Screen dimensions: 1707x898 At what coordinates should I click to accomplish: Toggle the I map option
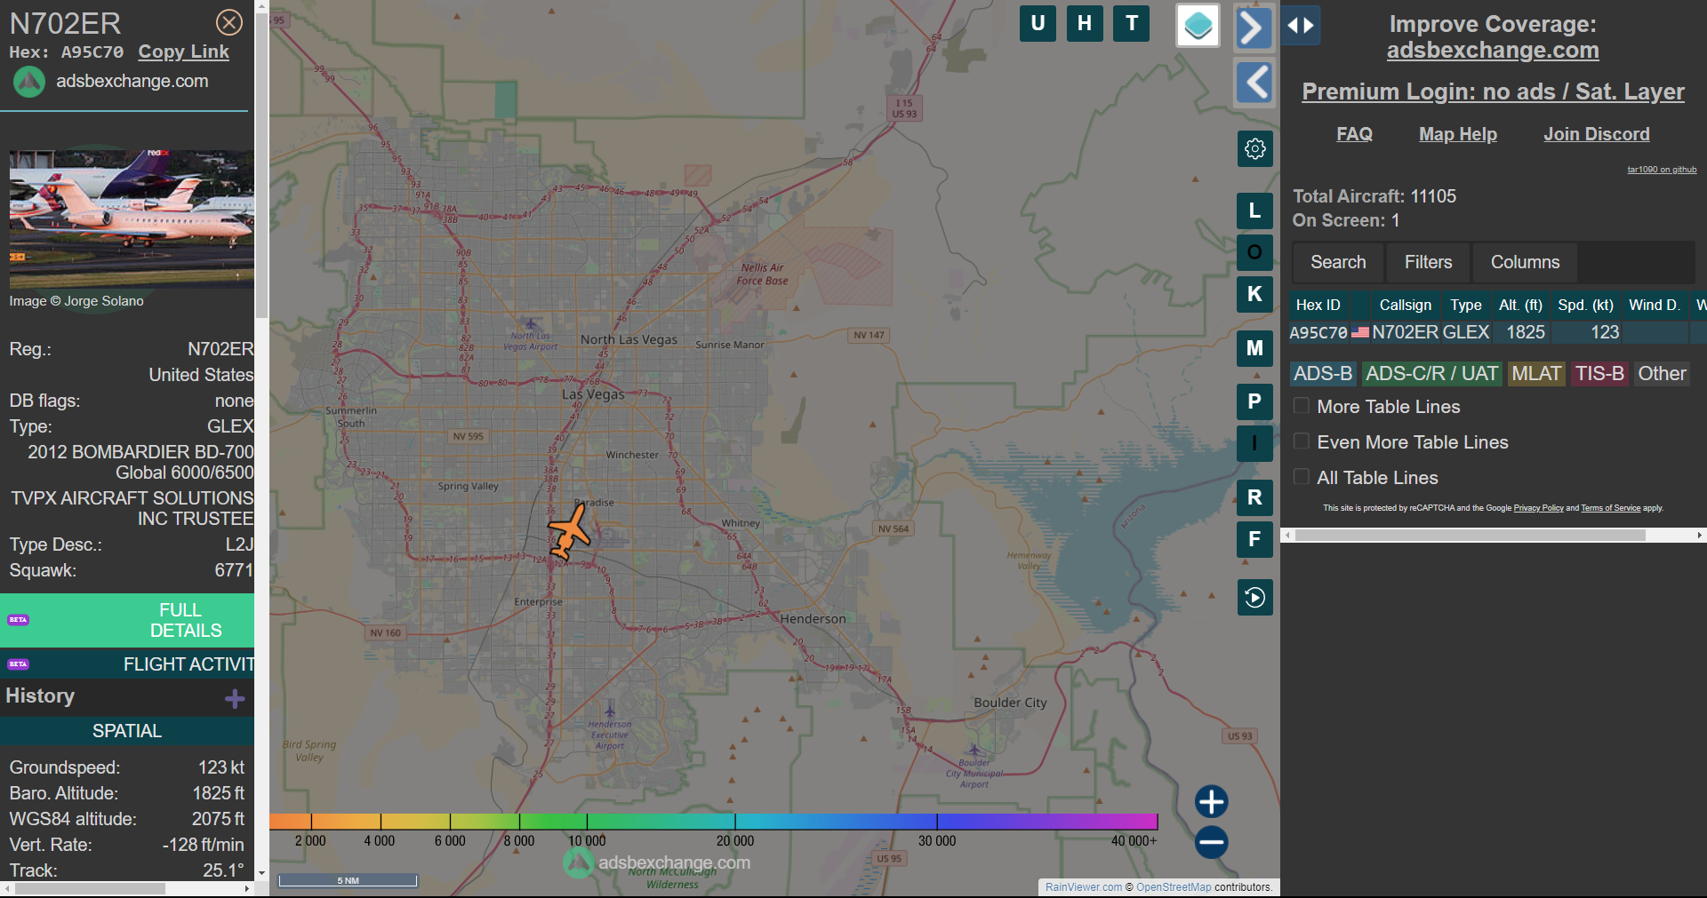[1254, 443]
